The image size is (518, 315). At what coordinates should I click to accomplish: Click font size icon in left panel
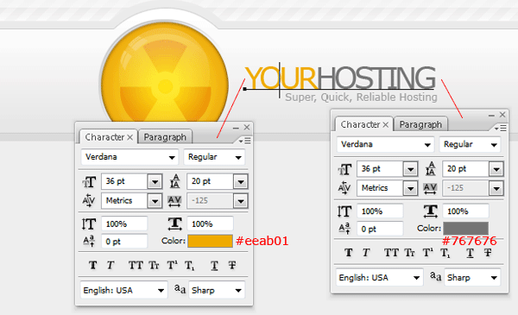click(x=89, y=182)
